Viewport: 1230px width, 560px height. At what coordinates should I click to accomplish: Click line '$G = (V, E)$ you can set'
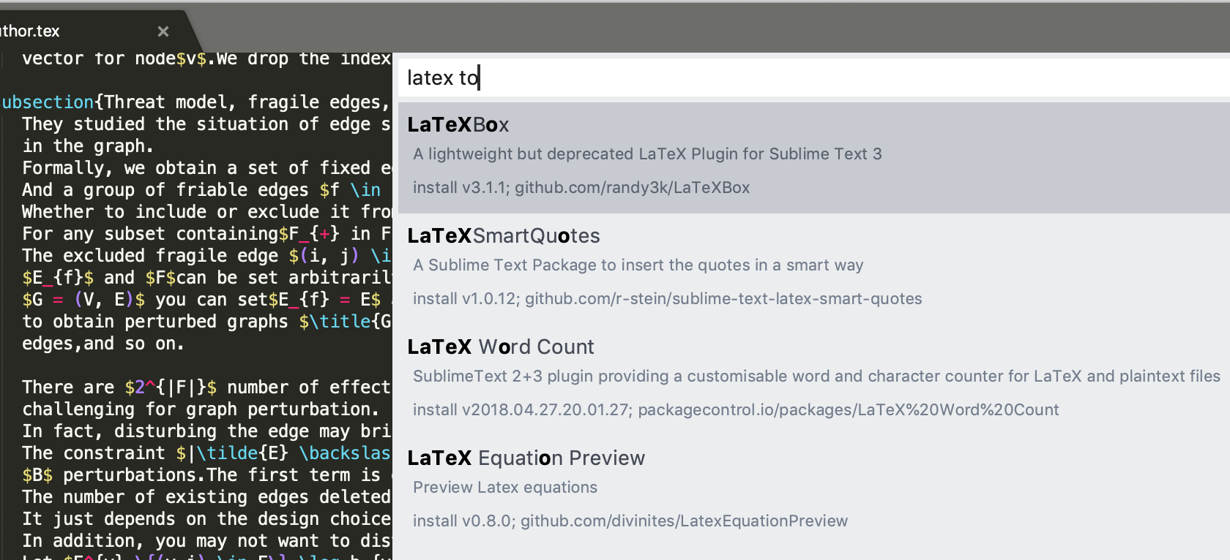pos(206,300)
